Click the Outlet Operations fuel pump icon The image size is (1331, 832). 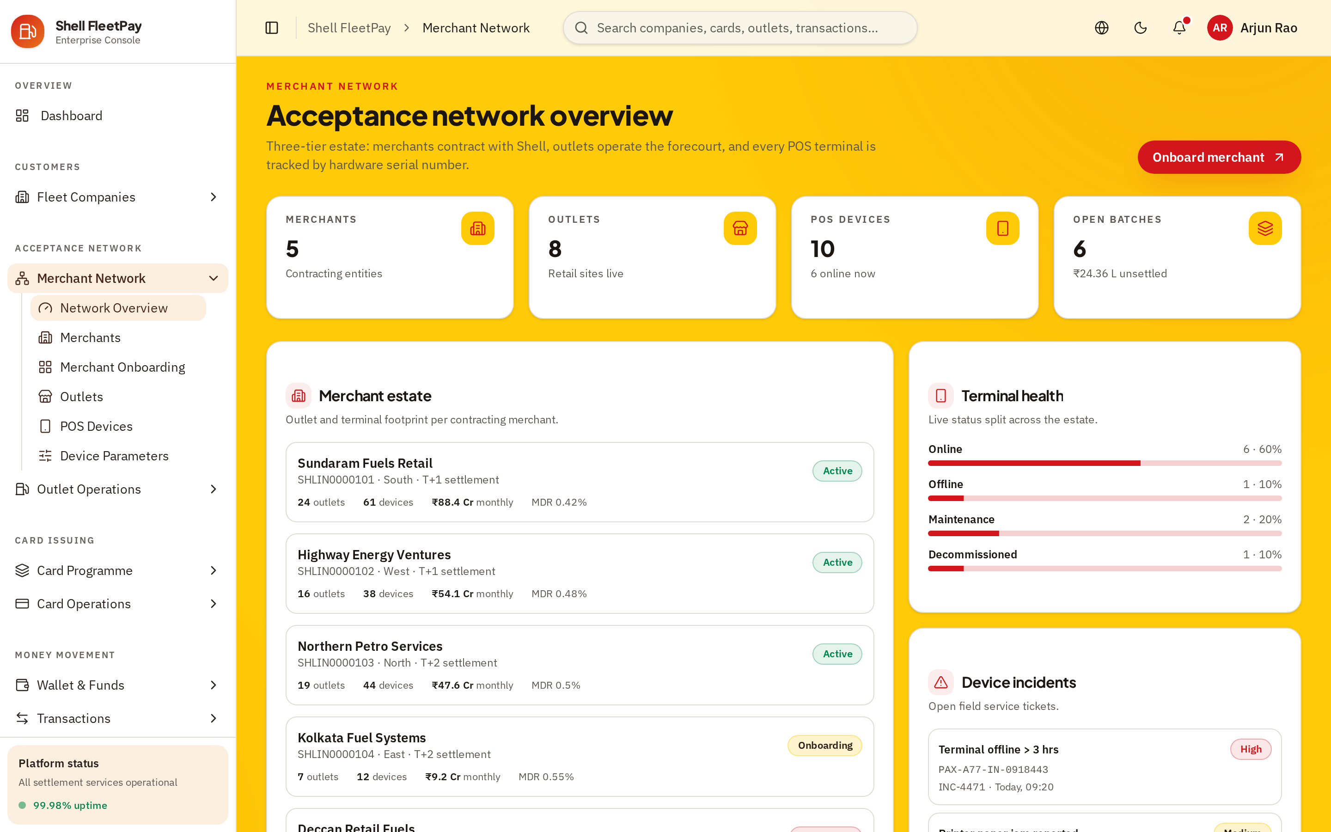[x=22, y=489]
